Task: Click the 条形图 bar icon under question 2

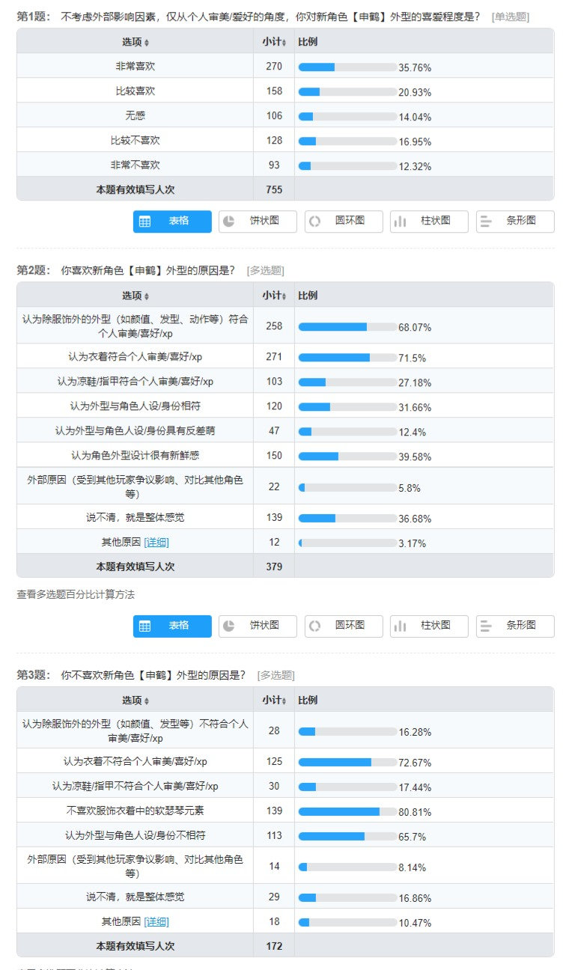Action: point(486,626)
